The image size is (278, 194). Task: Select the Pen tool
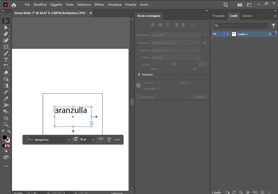pos(6,34)
